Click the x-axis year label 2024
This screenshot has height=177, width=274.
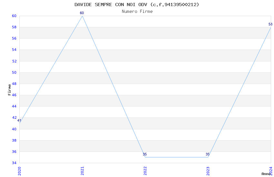click(x=271, y=171)
